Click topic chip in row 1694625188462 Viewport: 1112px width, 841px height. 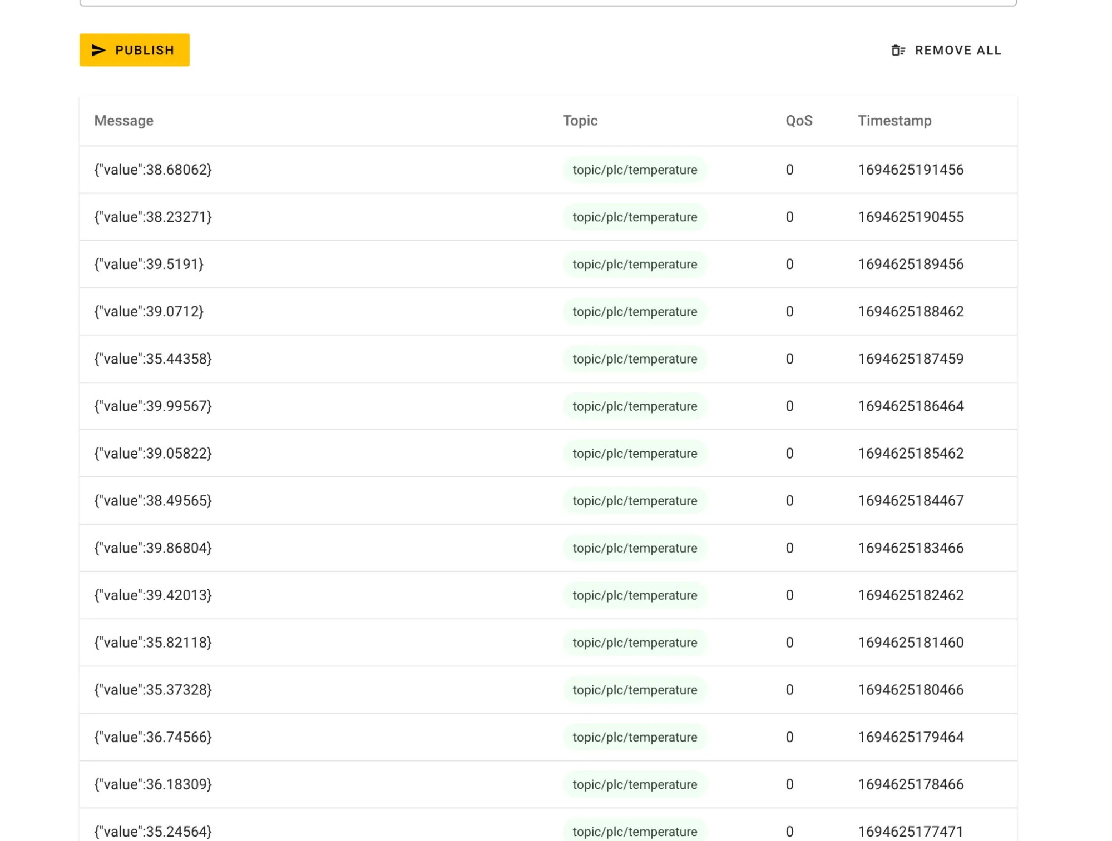[635, 311]
